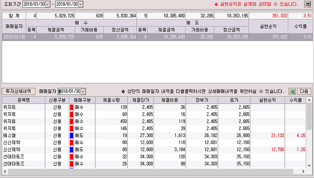
Task: Click the blue 매도 marker on 신신제약 row
Action: (x=72, y=150)
